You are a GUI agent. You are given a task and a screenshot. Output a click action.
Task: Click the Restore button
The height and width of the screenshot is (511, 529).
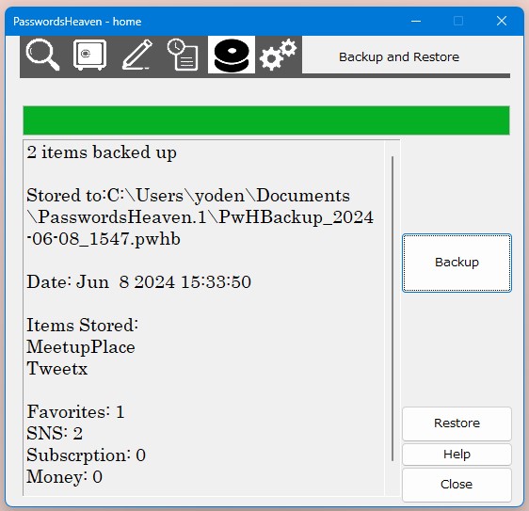click(457, 423)
